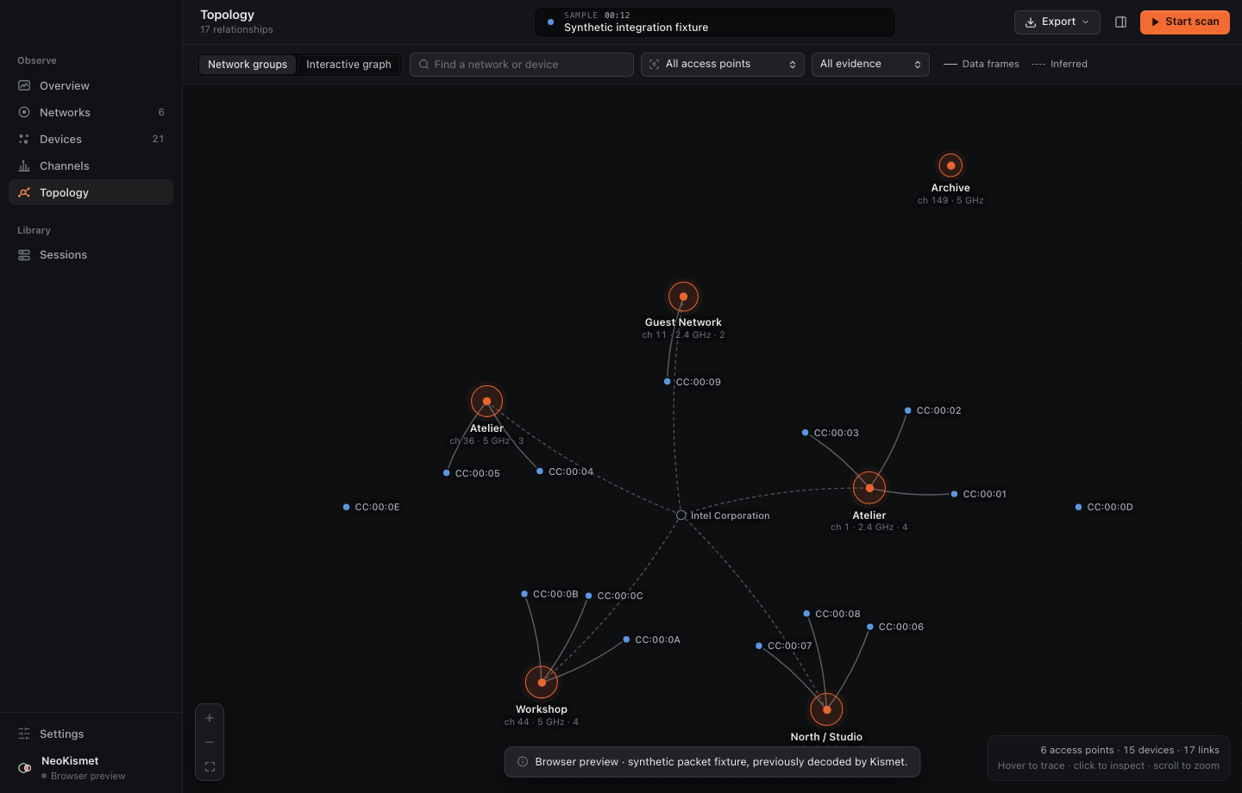The image size is (1242, 793).
Task: Click the fit-to-screen icon
Action: [x=210, y=766]
